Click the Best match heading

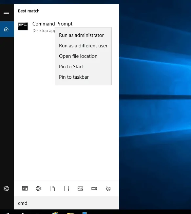[29, 11]
